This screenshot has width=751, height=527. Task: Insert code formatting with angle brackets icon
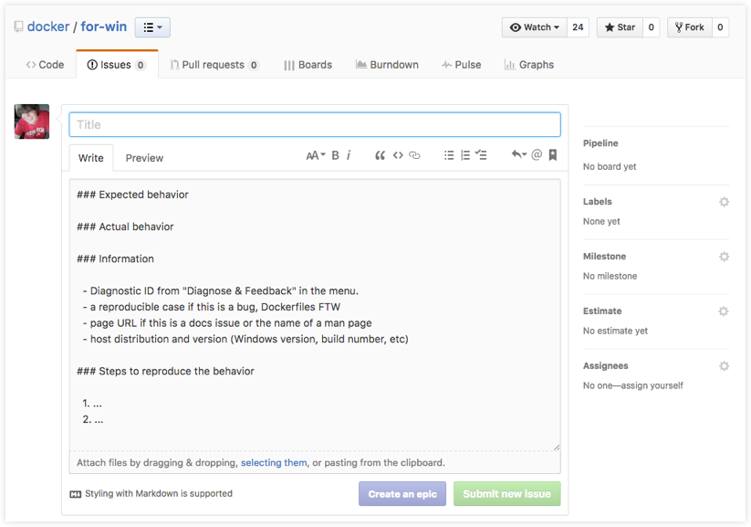(398, 155)
